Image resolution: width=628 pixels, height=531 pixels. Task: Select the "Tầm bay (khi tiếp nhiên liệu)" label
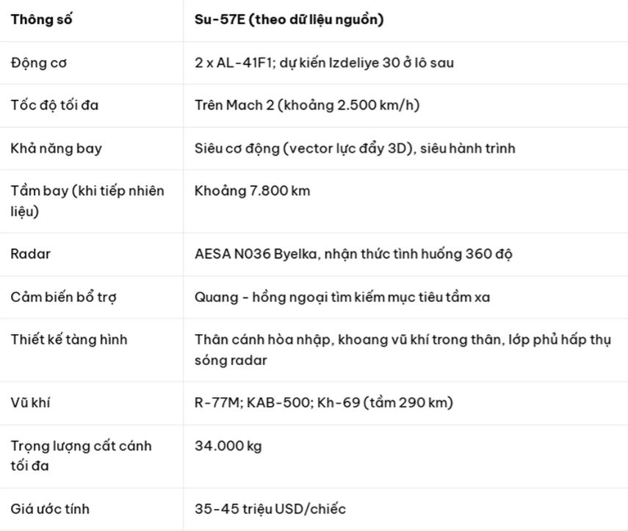(87, 201)
